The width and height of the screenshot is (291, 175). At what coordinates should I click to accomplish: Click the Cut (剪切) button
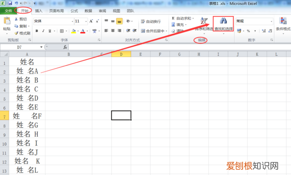20,19
